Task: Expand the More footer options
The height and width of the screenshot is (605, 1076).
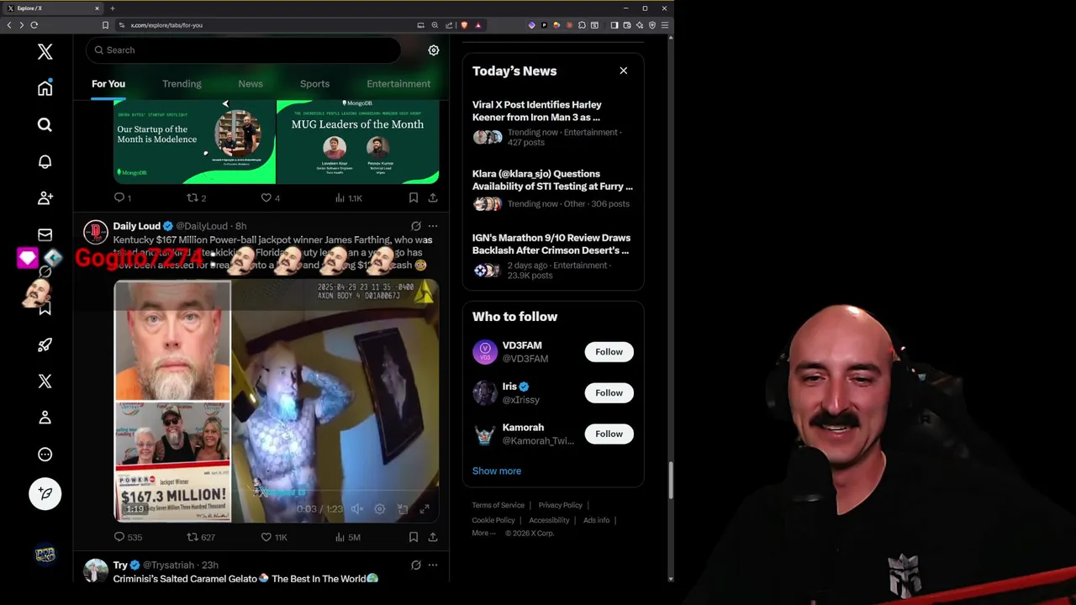Action: tap(484, 534)
